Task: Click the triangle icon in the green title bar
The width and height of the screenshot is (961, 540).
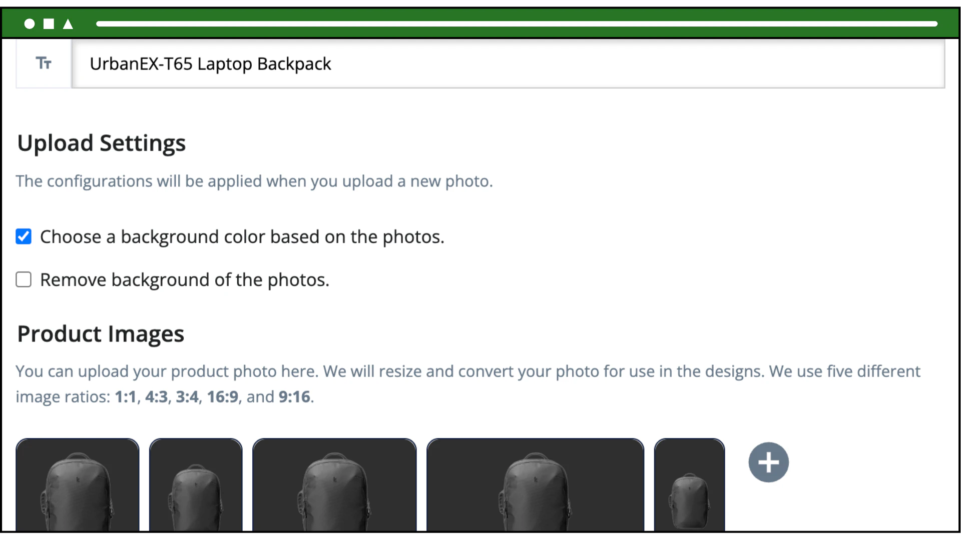Action: click(68, 23)
